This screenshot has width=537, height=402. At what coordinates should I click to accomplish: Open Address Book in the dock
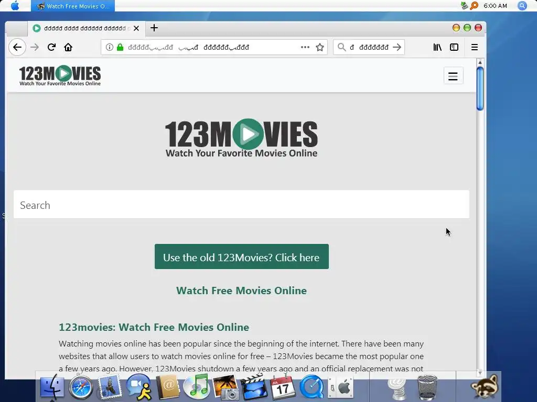[167, 388]
